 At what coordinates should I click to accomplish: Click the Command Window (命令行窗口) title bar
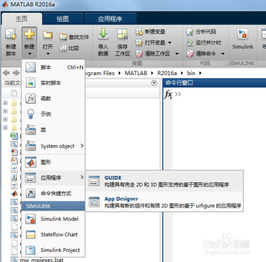(x=214, y=83)
